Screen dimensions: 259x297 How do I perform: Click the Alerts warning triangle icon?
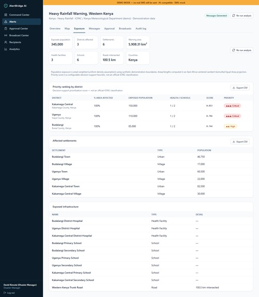pos(6,22)
